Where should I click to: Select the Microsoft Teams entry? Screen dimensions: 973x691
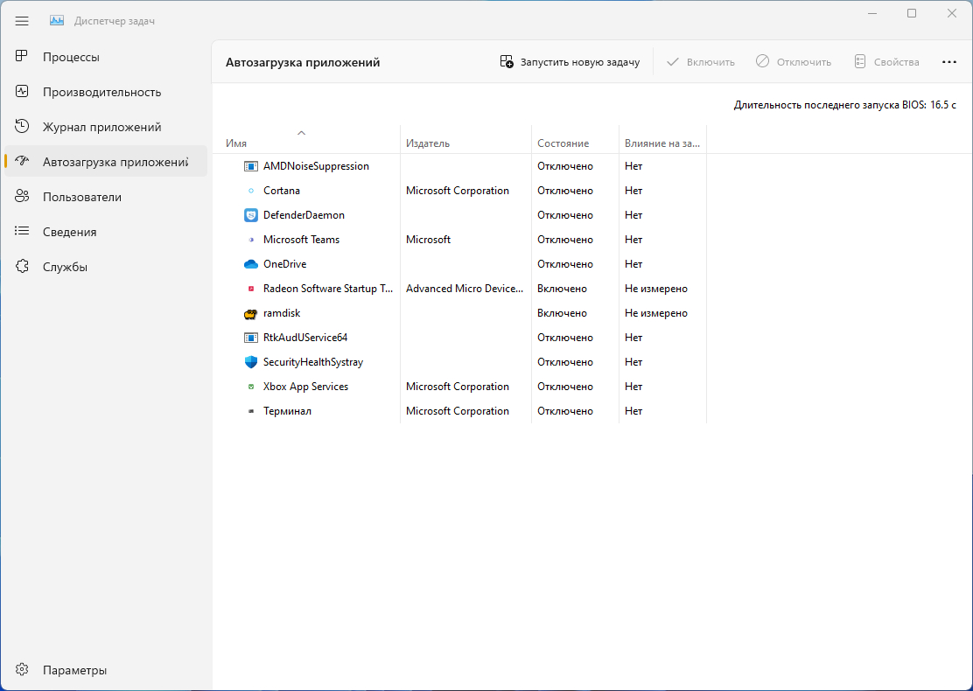pos(302,240)
